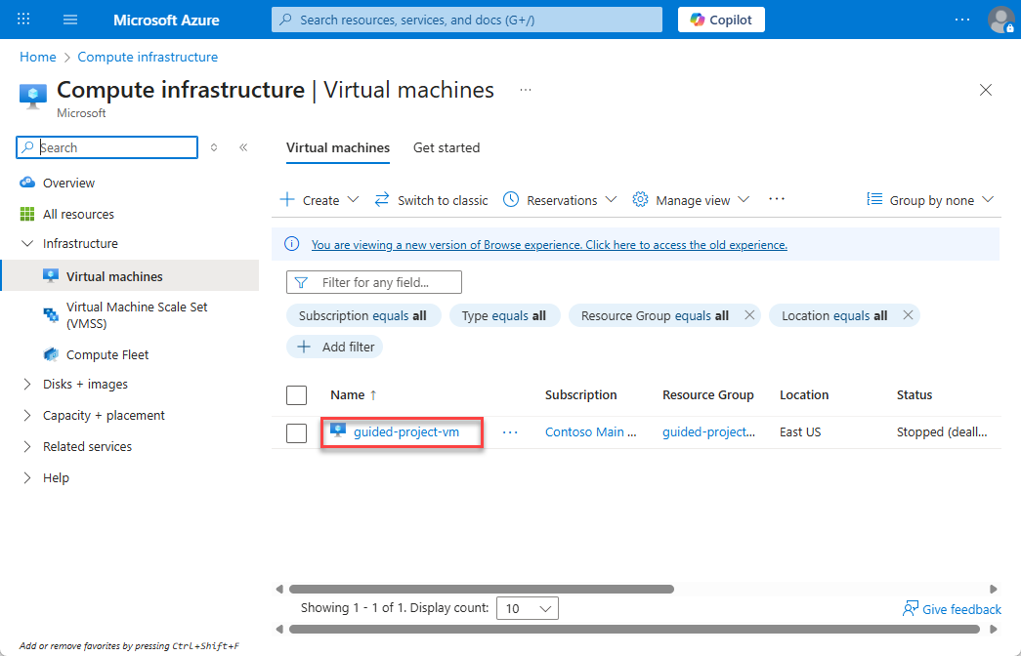Go to Home breadcrumb
Viewport: 1021px width, 656px height.
pyautogui.click(x=38, y=58)
